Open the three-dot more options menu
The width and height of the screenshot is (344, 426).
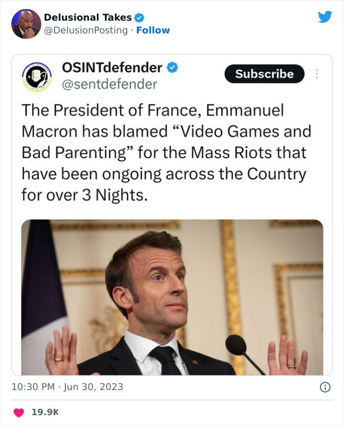coord(317,74)
